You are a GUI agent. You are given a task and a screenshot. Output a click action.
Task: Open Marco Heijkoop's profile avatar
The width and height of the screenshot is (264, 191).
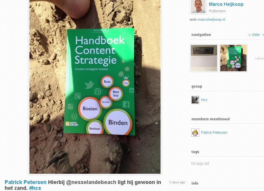coord(198,7)
